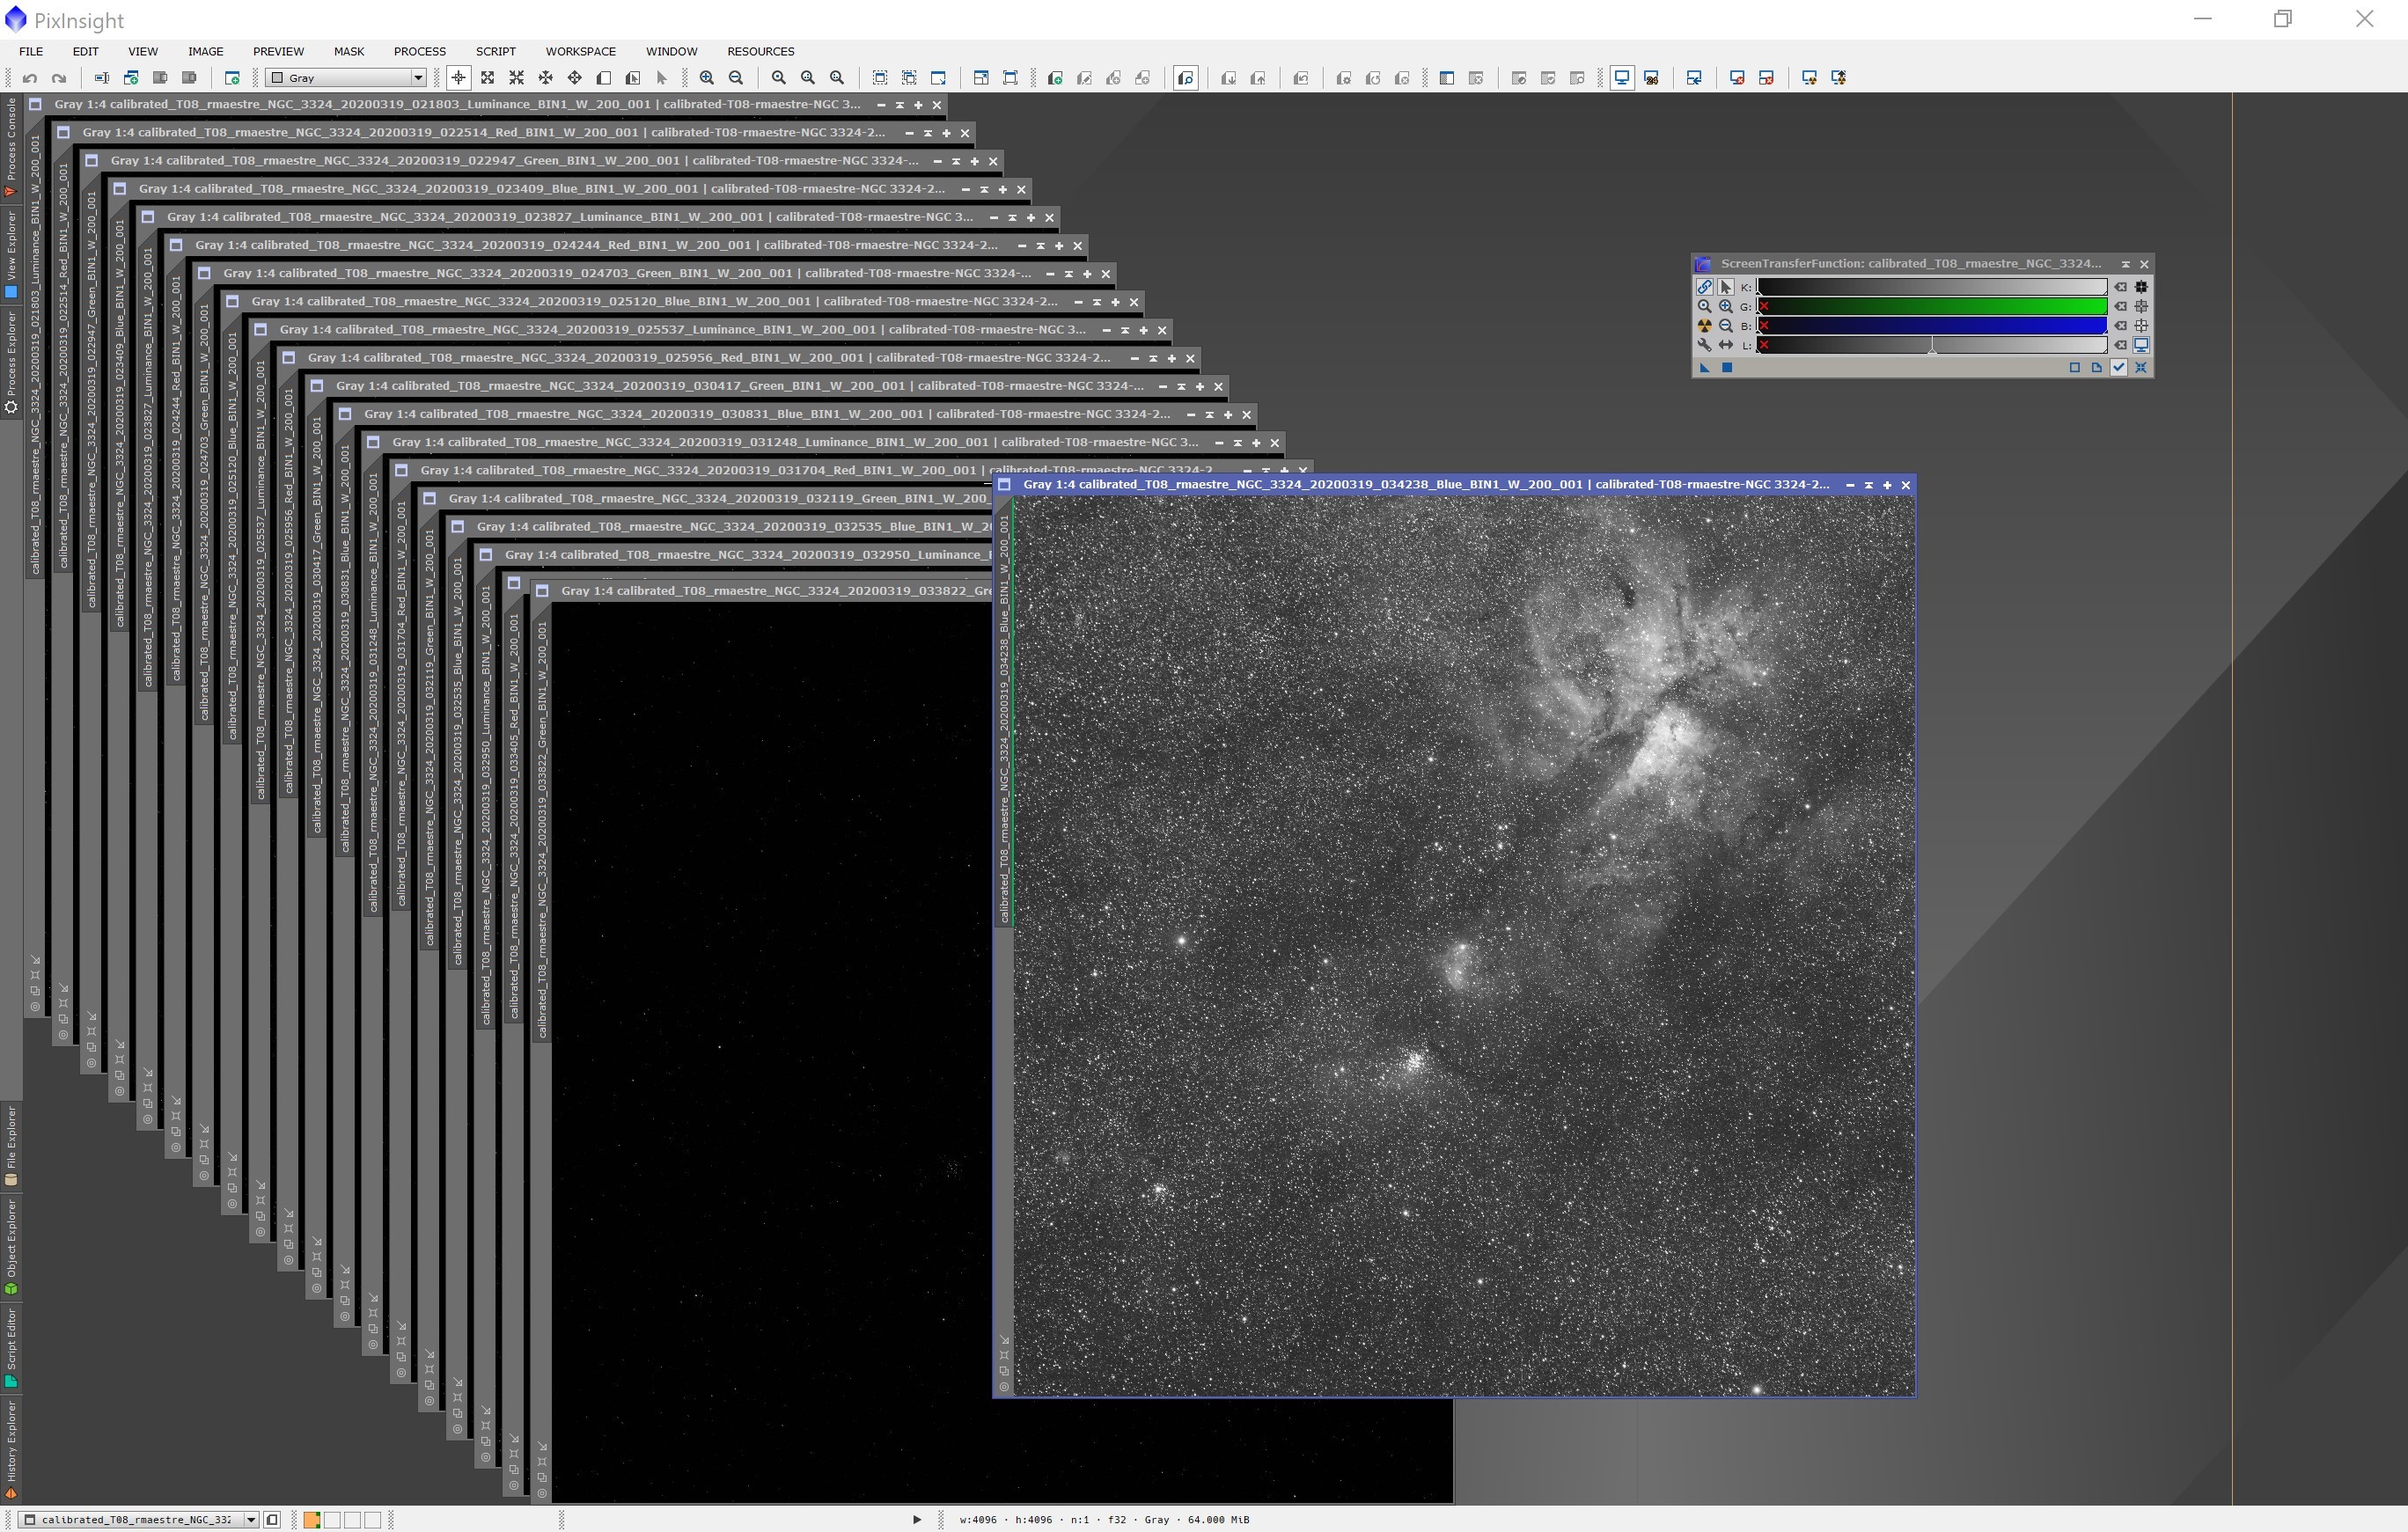
Task: Open the PREVIEW menu
Action: point(278,51)
